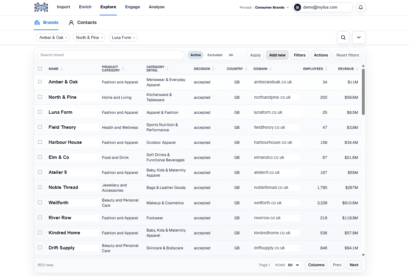Open the Filters menu
409x276 pixels.
[x=300, y=55]
